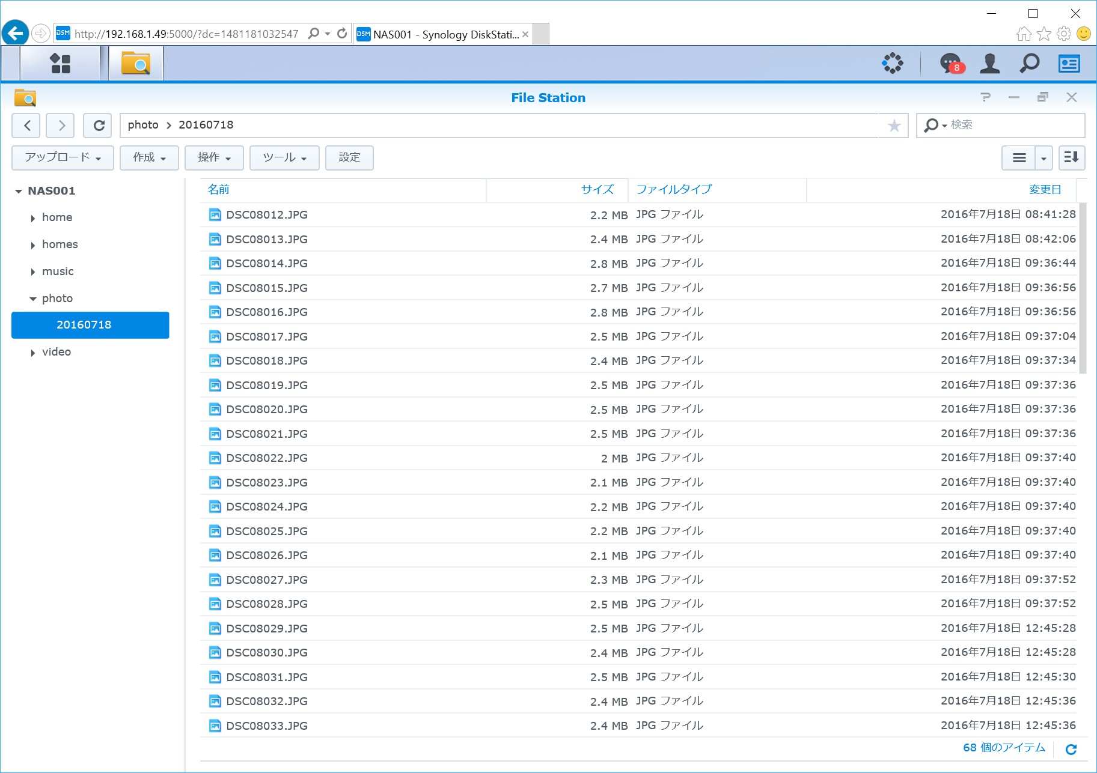Select the music folder in sidebar
Image resolution: width=1097 pixels, height=773 pixels.
[58, 271]
